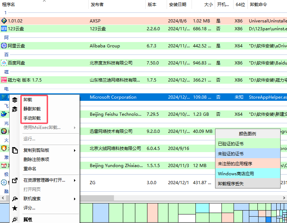The width and height of the screenshot is (287, 223).
Task: Expand the 复制到剪贴板 submenu arrow
Action: (x=75, y=150)
